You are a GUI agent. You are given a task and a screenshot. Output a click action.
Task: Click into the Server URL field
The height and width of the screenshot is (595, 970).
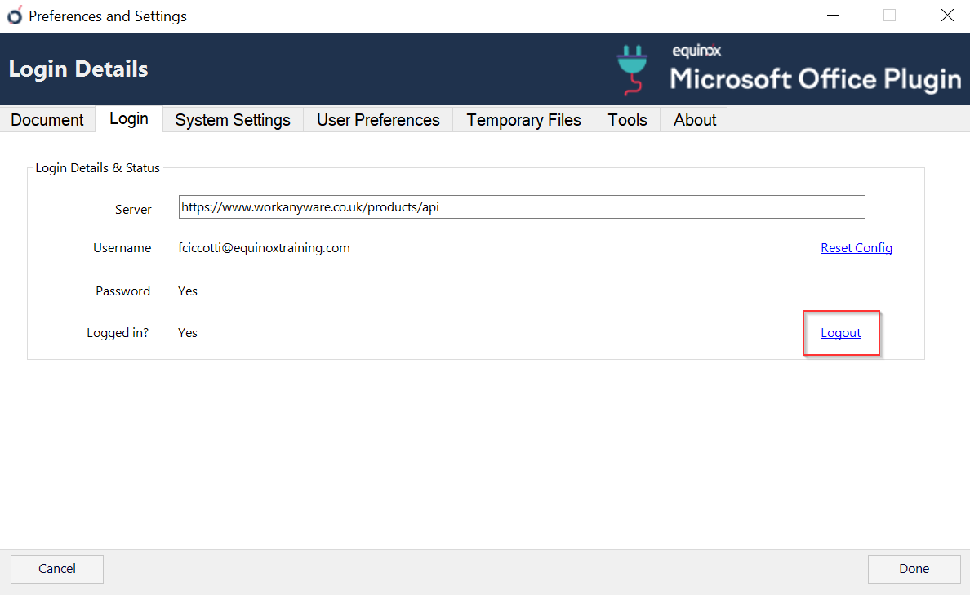click(522, 207)
